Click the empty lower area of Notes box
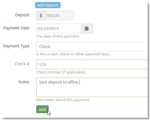This screenshot has width=150, height=120. click(92, 91)
